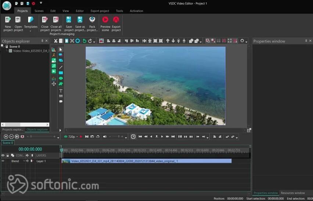The height and width of the screenshot is (201, 313).
Task: Click the Add Audio music note icon
Action: [x=54, y=66]
